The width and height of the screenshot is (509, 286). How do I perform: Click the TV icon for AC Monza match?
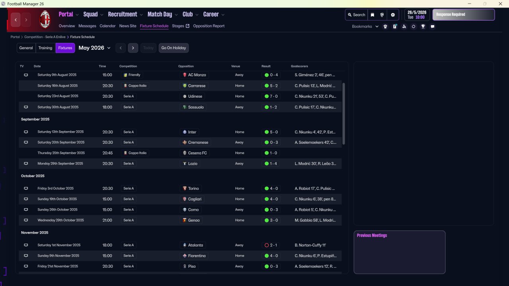click(x=26, y=75)
